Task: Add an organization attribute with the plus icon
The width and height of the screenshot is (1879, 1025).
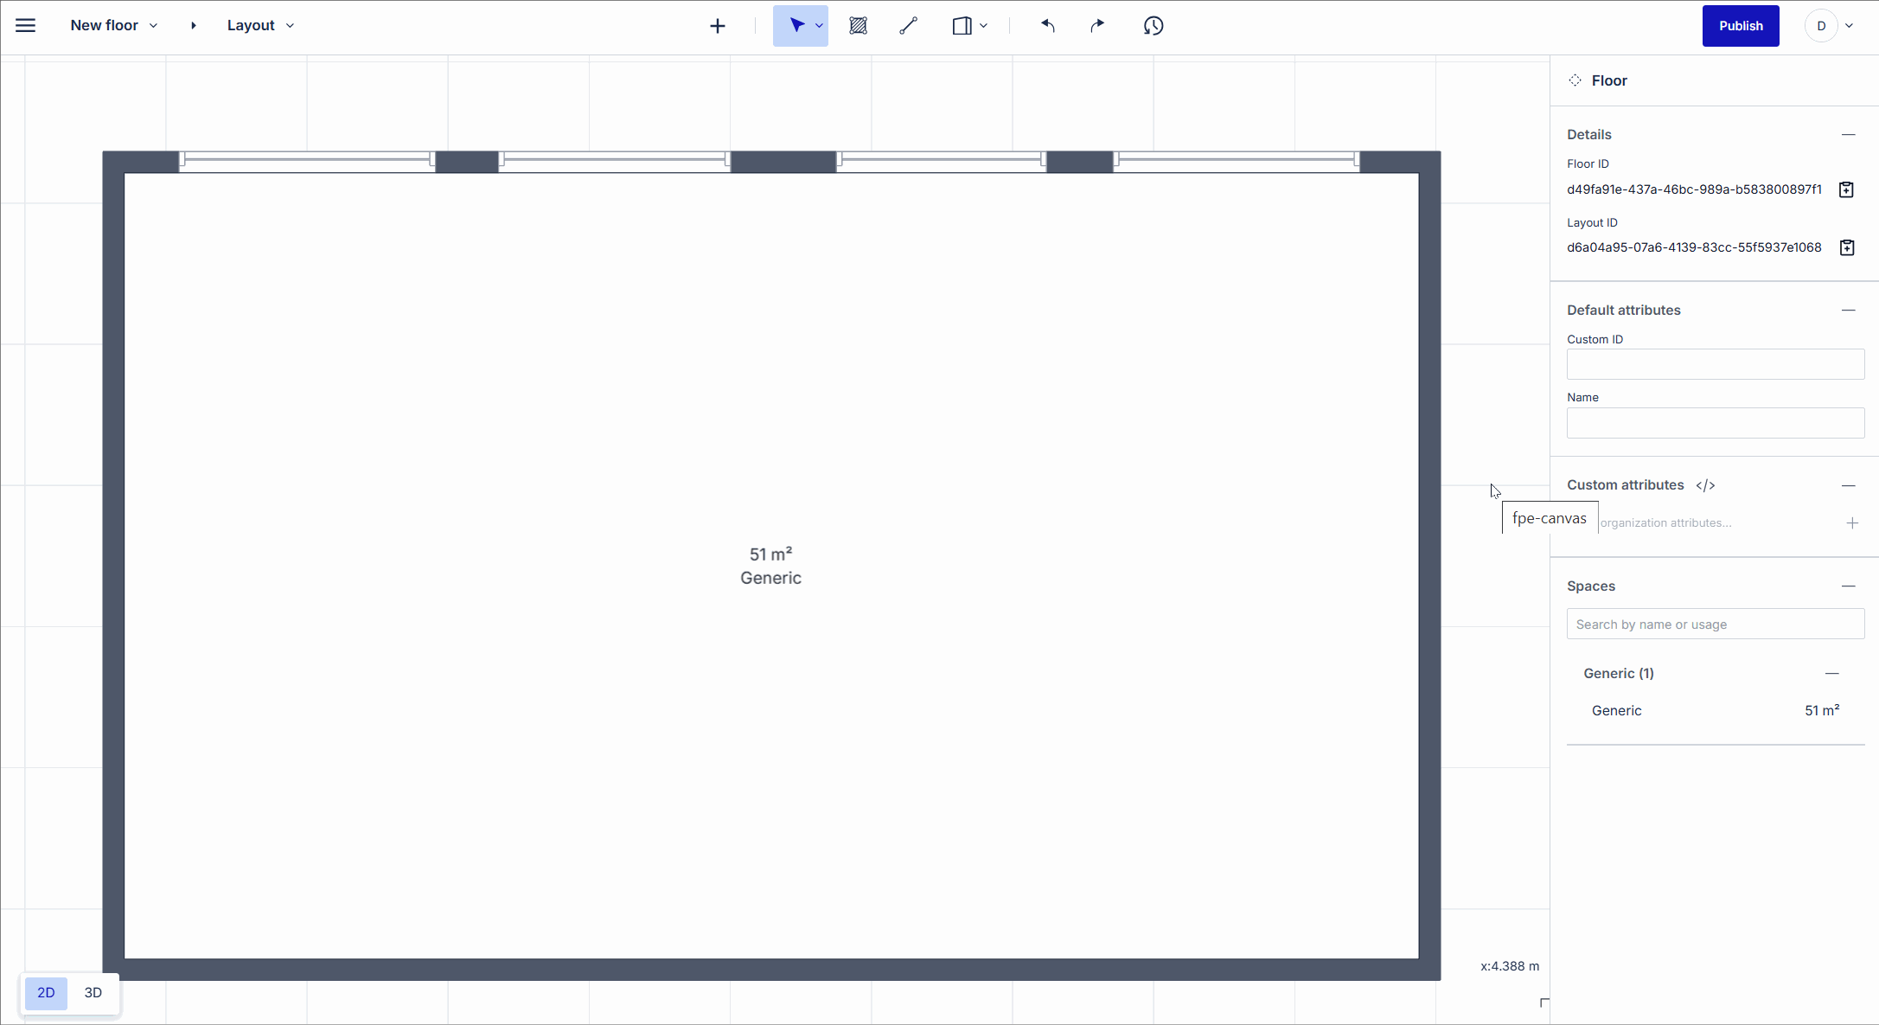Action: pyautogui.click(x=1852, y=522)
